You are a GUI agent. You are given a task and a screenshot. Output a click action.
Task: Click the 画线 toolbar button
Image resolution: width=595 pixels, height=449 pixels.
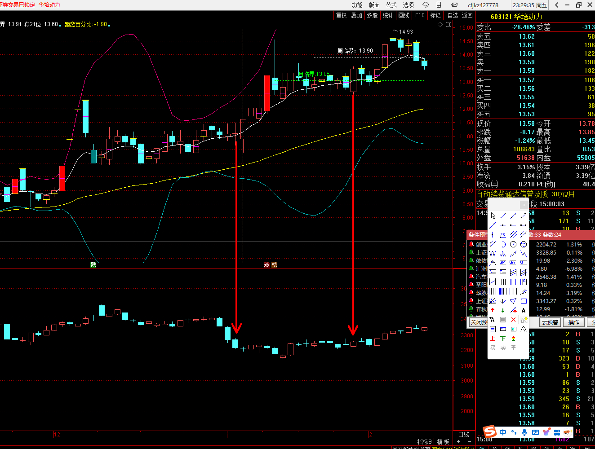(x=404, y=15)
